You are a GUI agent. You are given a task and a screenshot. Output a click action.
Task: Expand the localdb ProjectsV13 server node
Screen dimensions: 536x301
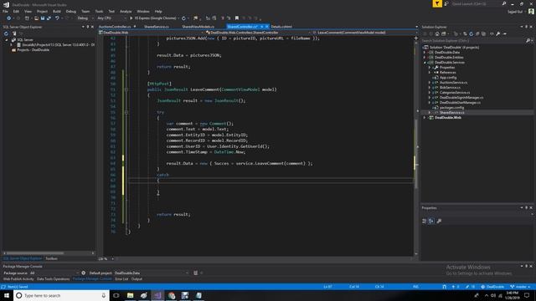coord(11,44)
